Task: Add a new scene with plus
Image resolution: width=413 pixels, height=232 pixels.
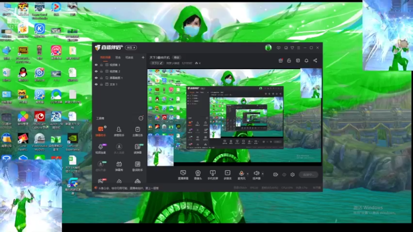Action: (x=143, y=57)
